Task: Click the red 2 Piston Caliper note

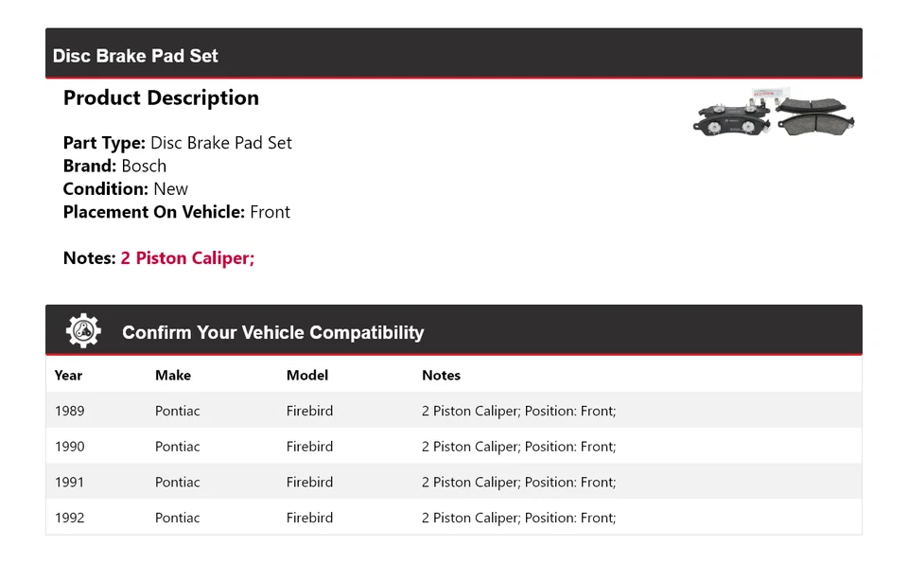Action: [187, 258]
